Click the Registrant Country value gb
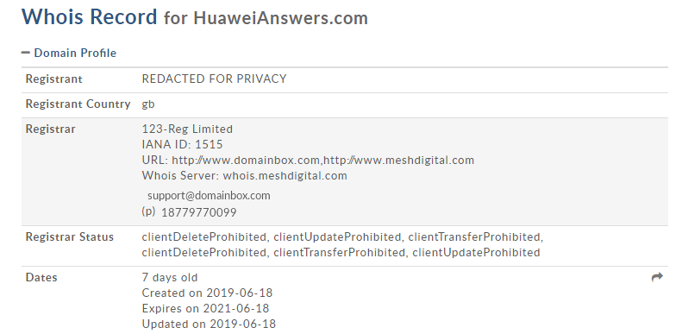 (148, 104)
